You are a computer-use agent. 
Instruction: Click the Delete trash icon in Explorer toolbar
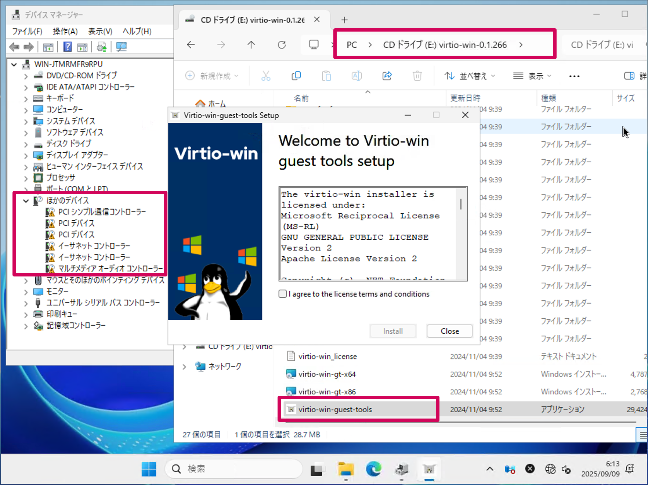click(x=417, y=76)
